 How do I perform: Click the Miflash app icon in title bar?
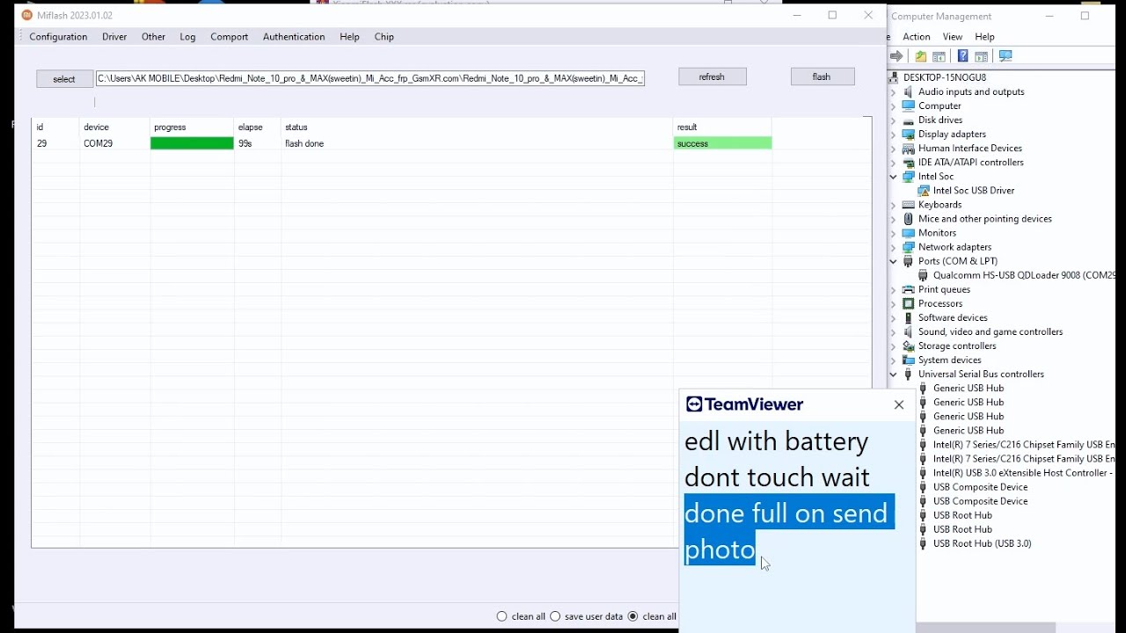pyautogui.click(x=26, y=15)
